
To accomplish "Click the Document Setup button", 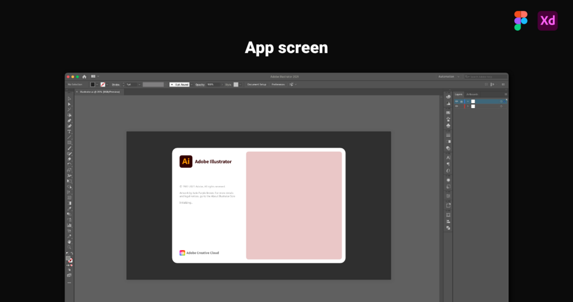I will (257, 85).
